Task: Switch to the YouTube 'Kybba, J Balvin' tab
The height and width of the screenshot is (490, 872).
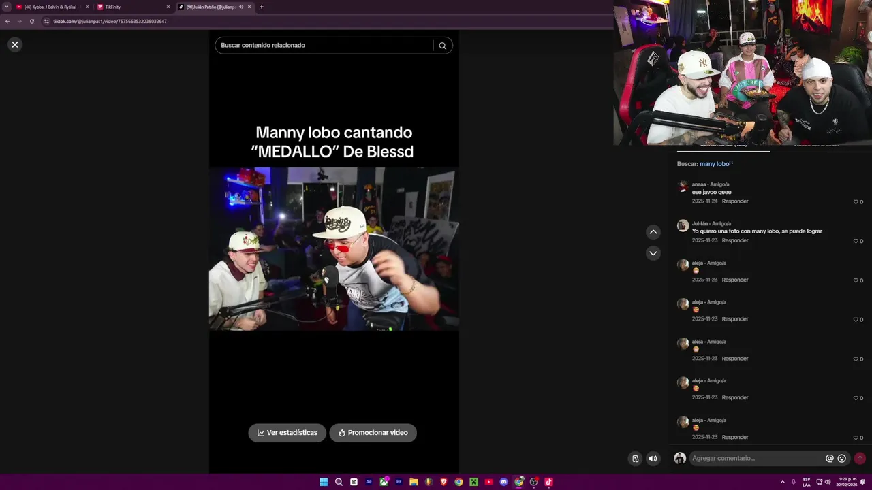Action: 53,7
